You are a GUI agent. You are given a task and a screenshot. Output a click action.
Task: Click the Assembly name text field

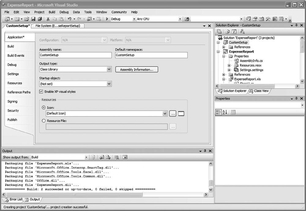click(x=75, y=55)
